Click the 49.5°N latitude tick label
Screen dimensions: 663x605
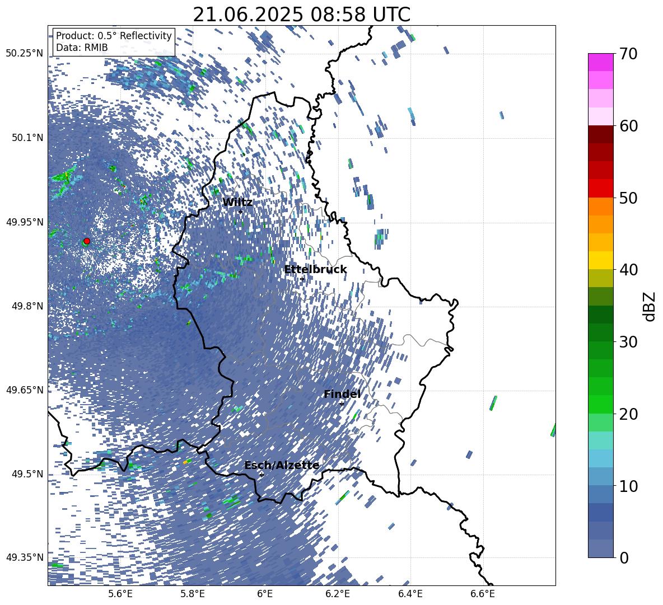(27, 474)
